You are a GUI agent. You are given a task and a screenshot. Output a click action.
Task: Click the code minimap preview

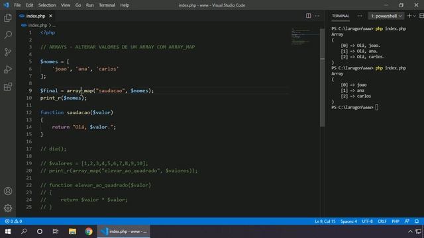(x=305, y=36)
